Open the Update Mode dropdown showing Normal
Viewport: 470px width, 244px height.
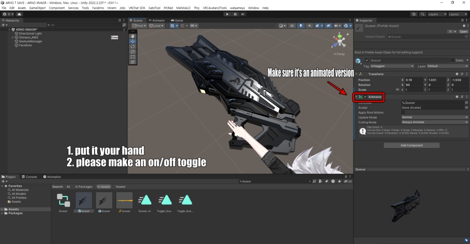pyautogui.click(x=435, y=117)
